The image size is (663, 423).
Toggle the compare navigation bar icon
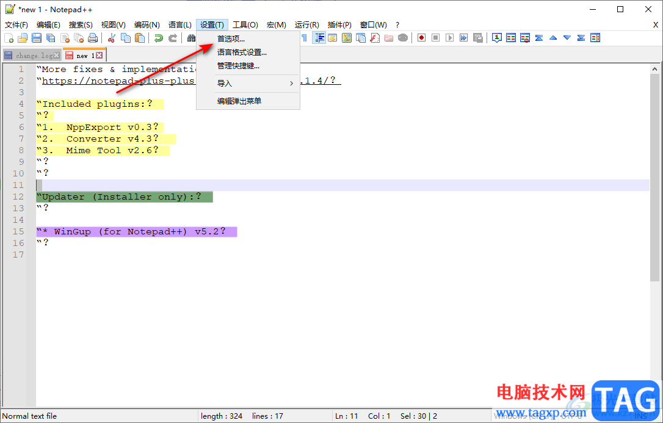point(595,38)
